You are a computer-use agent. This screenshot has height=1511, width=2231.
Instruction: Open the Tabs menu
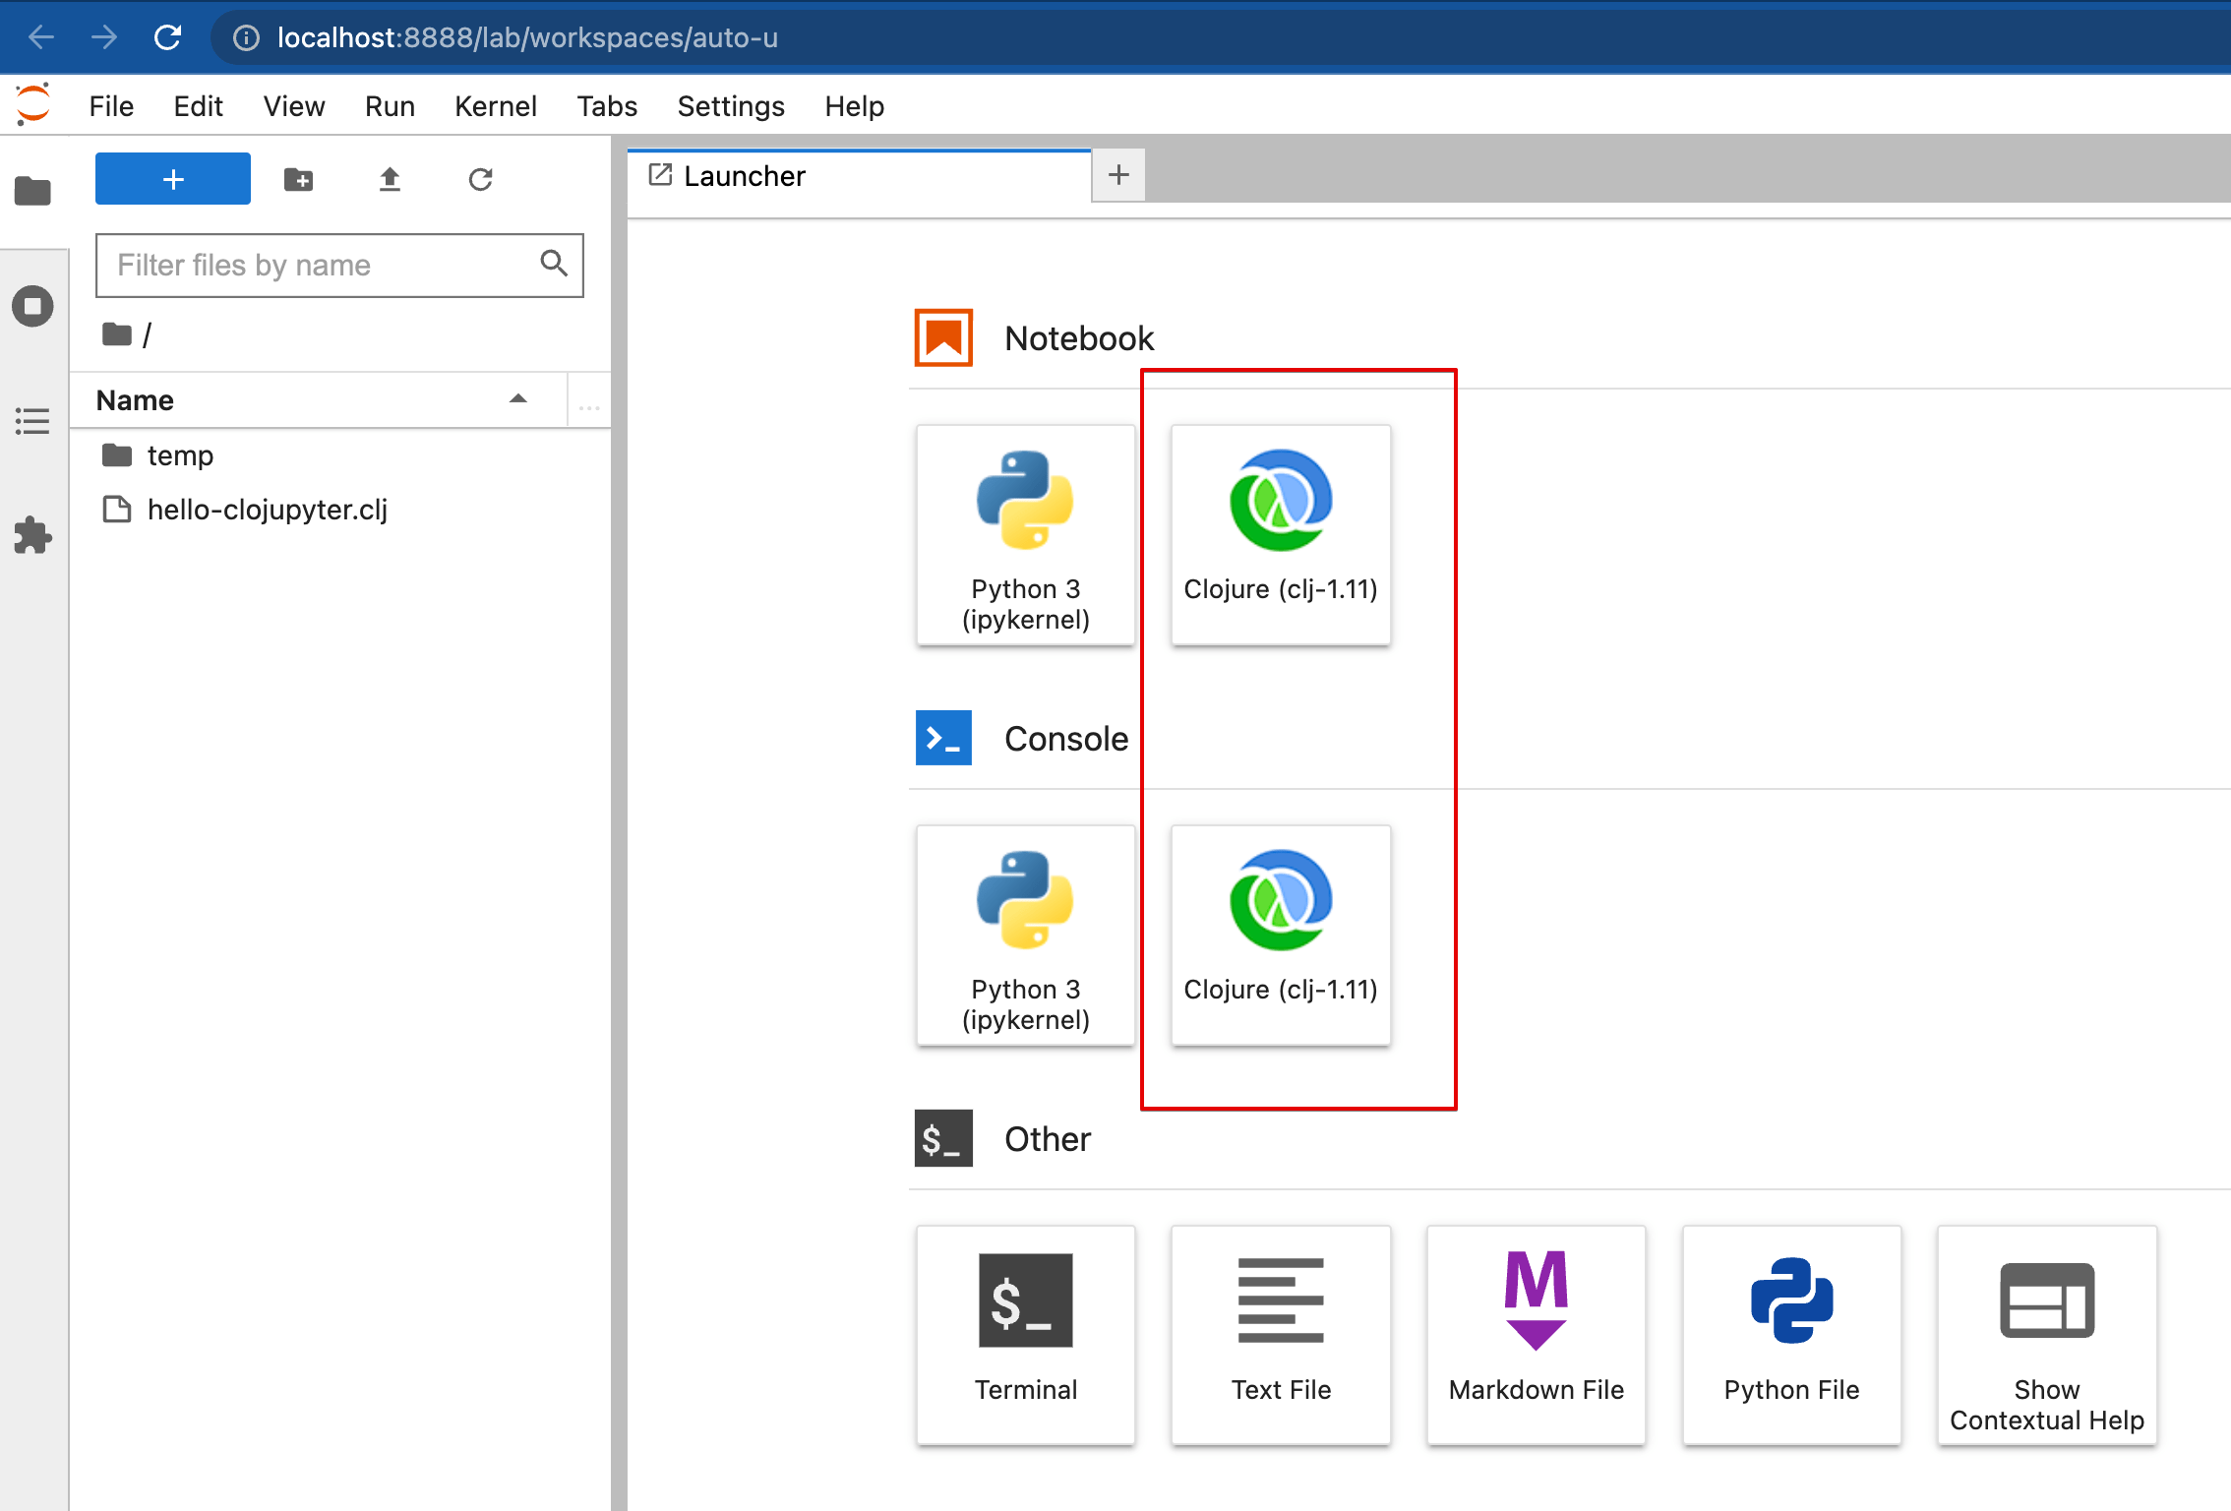pyautogui.click(x=607, y=106)
